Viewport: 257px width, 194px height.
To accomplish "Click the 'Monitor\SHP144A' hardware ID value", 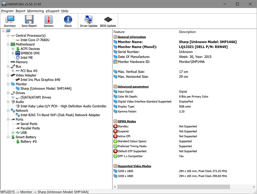I will (192, 62).
